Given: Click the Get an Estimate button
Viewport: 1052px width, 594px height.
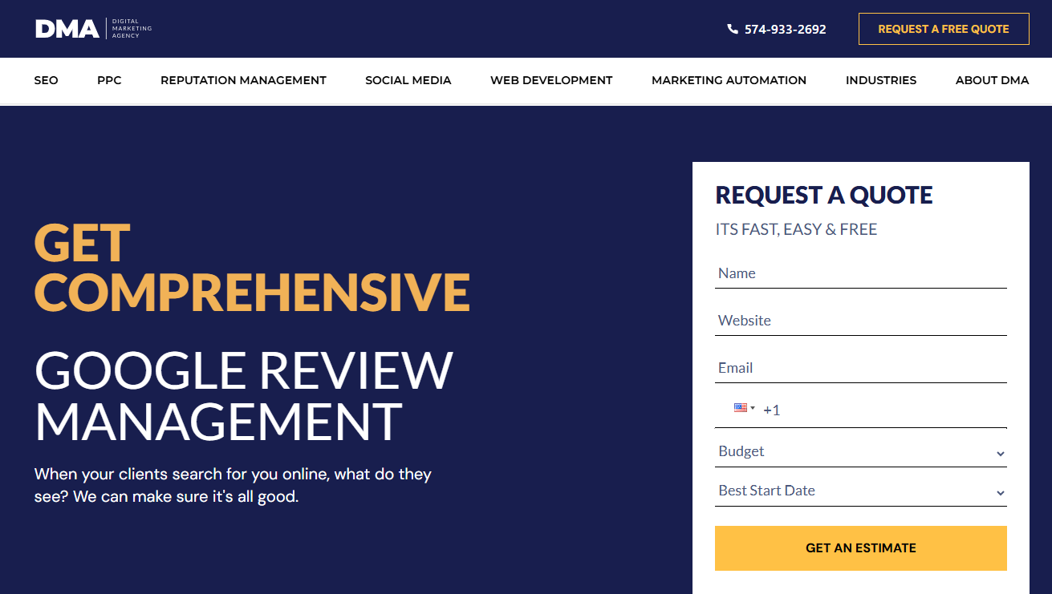Looking at the screenshot, I should click(860, 548).
